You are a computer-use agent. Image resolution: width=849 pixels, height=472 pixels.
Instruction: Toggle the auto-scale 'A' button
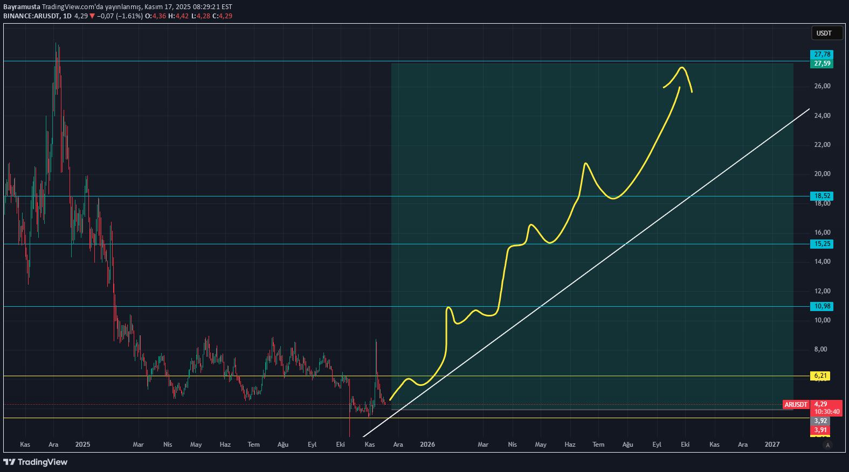[828, 445]
